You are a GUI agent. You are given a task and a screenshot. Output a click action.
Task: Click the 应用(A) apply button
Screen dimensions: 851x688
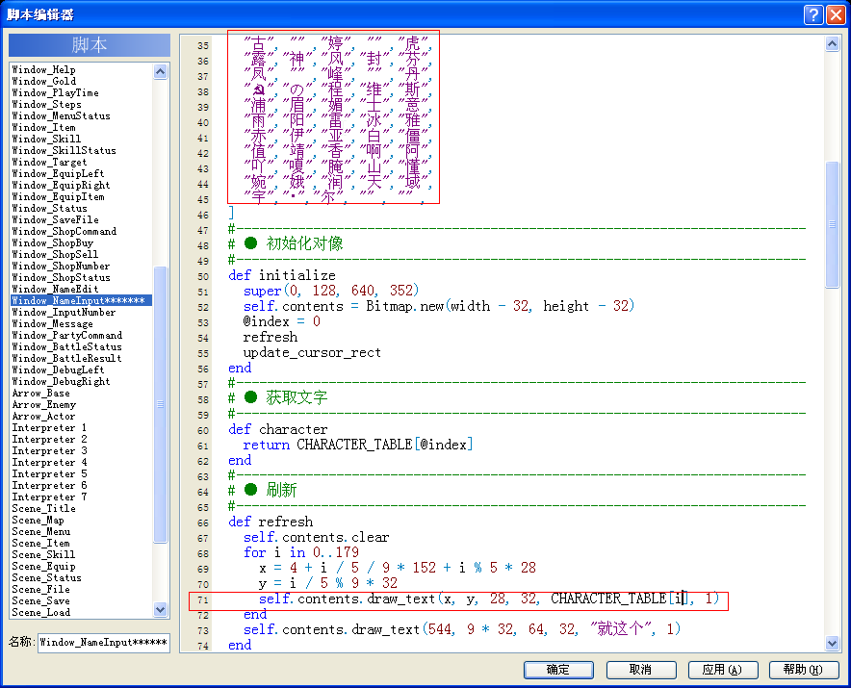point(722,670)
